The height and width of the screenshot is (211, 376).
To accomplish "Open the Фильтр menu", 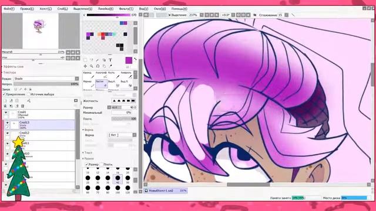I will click(x=126, y=9).
